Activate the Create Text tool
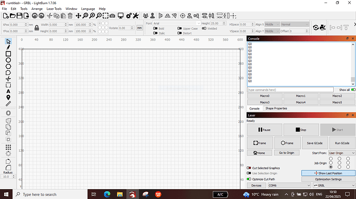Screen dimensions: 356x199 click(8, 92)
